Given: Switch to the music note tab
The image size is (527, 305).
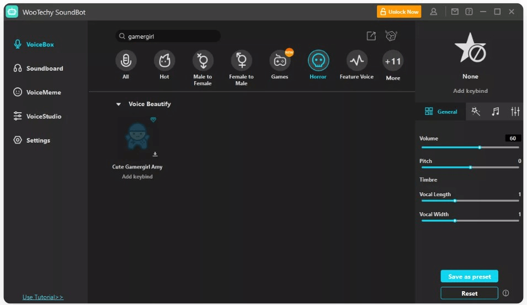Looking at the screenshot, I should pyautogui.click(x=496, y=112).
